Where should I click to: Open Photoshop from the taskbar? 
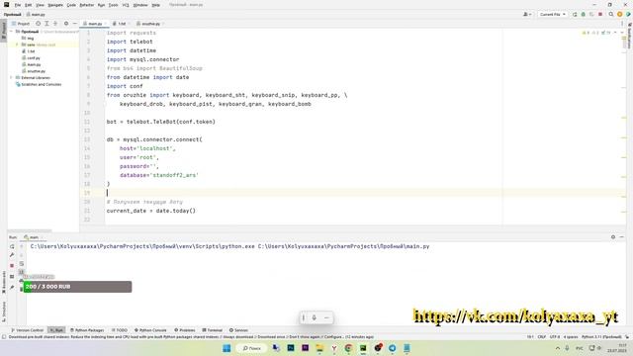coord(291,348)
